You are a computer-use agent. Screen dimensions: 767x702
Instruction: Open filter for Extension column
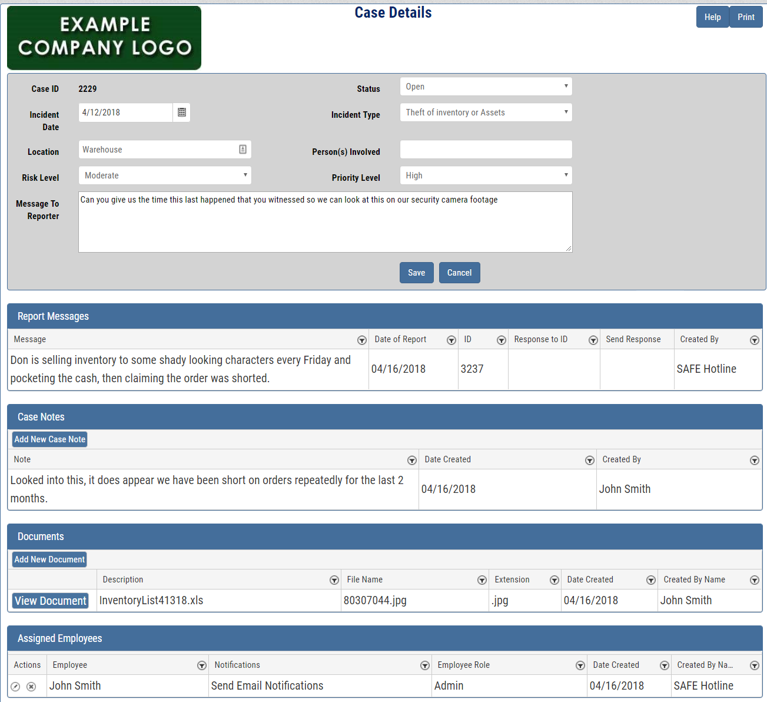click(x=555, y=581)
